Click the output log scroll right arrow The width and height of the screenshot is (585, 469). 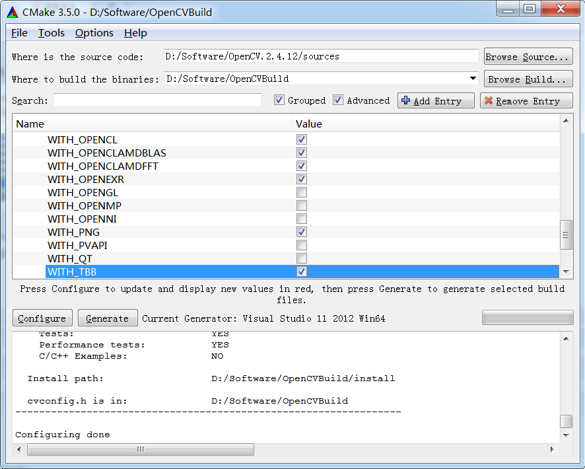[552, 449]
